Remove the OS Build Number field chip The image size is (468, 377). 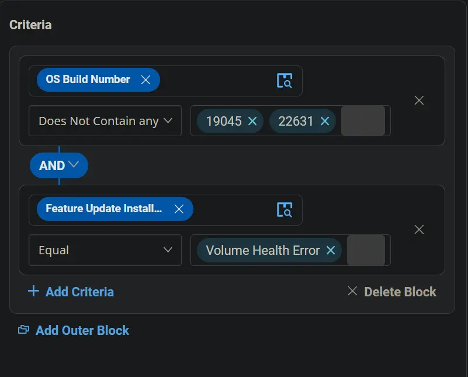tap(145, 79)
